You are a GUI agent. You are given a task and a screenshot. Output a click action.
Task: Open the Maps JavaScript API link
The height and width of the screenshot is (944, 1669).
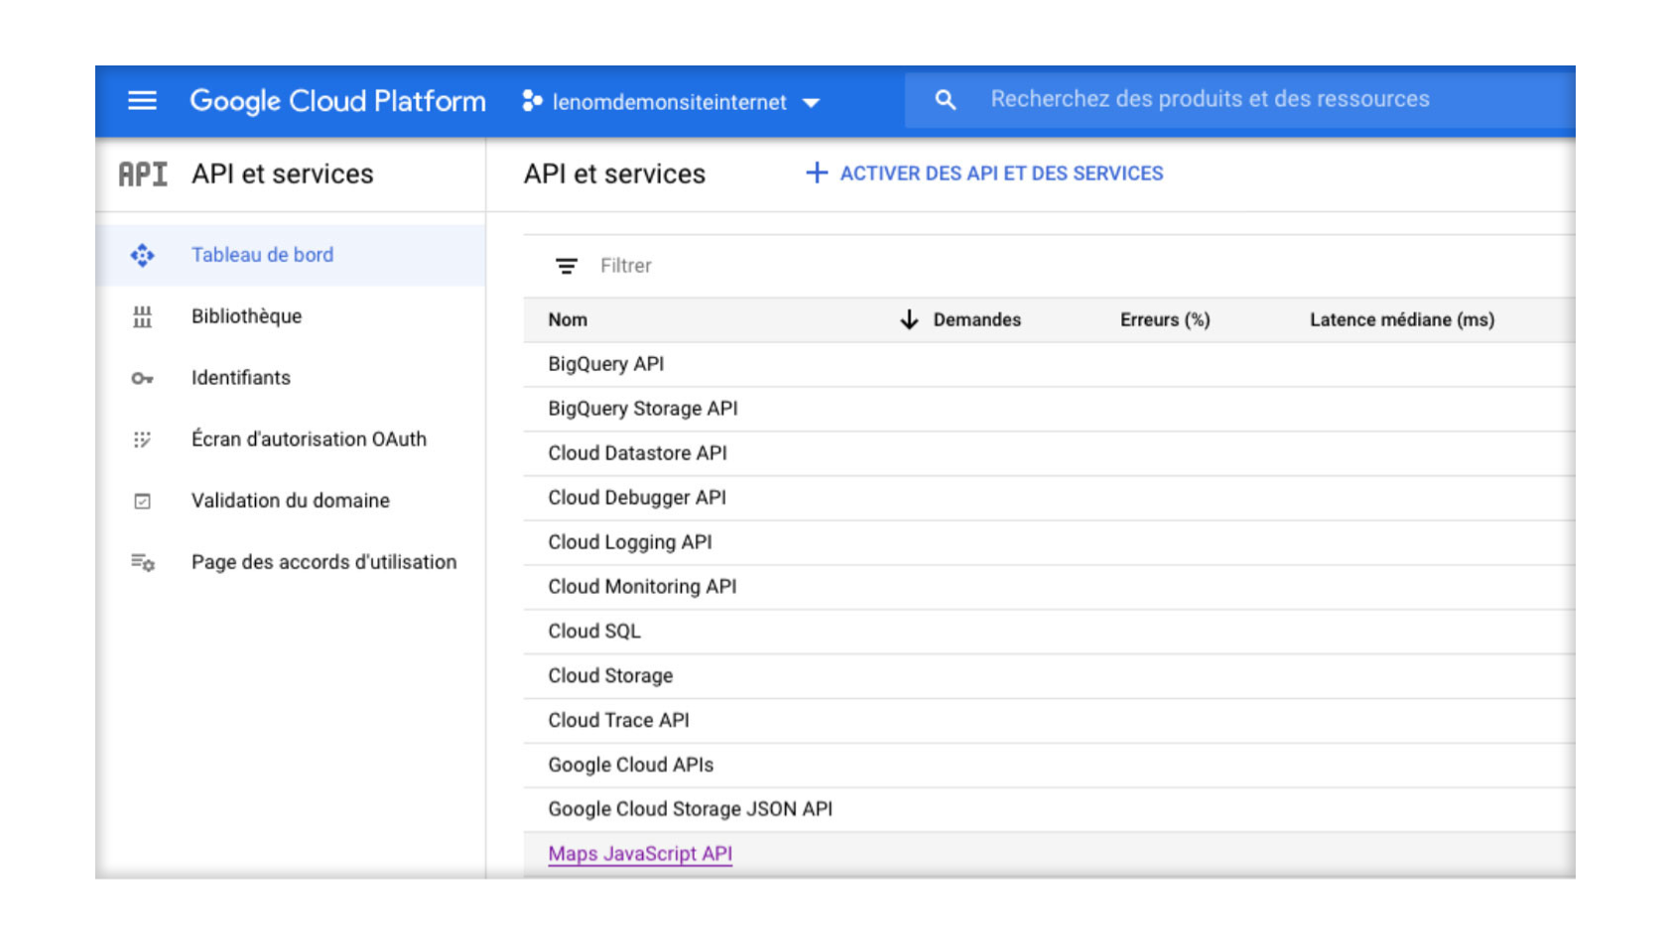[640, 854]
